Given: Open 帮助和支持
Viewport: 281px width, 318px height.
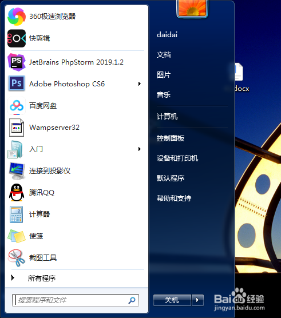Looking at the screenshot, I should (x=174, y=198).
